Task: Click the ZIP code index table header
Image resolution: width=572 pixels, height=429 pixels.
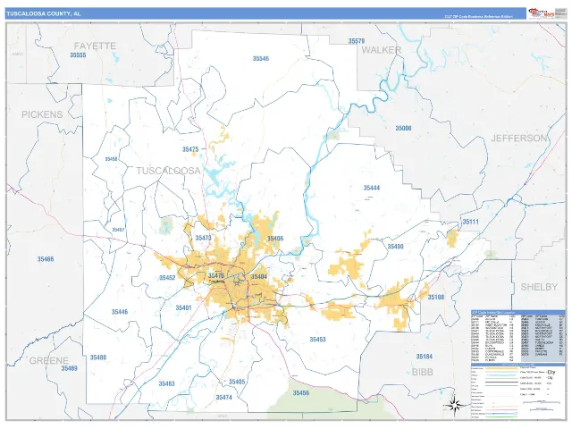Action: pyautogui.click(x=518, y=313)
